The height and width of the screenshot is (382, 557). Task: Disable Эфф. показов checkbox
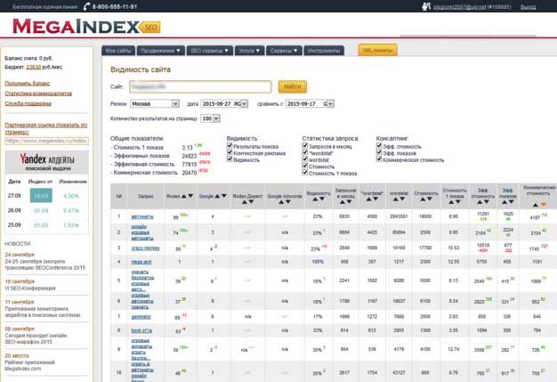[379, 152]
